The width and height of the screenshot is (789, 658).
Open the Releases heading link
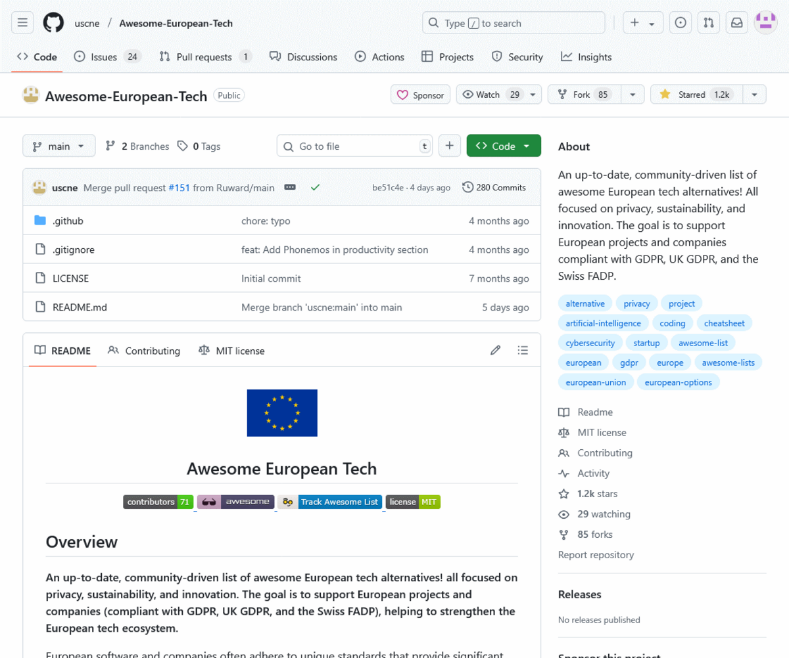pyautogui.click(x=579, y=594)
